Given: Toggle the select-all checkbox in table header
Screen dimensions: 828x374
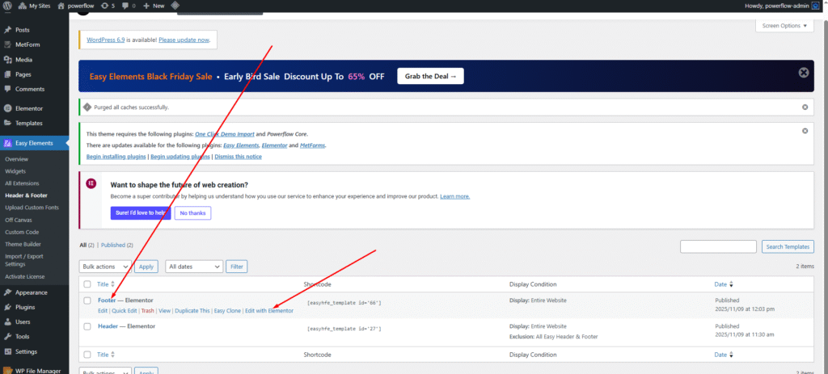Looking at the screenshot, I should pyautogui.click(x=87, y=284).
